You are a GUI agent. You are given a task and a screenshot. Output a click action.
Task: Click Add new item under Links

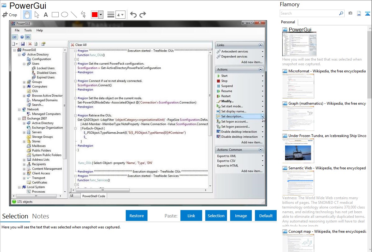[252, 62]
